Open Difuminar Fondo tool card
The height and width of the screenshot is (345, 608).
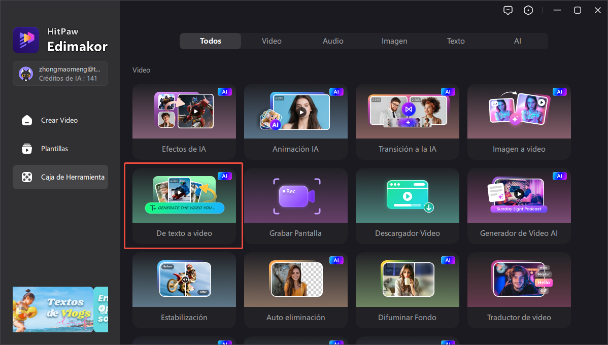[x=408, y=290]
